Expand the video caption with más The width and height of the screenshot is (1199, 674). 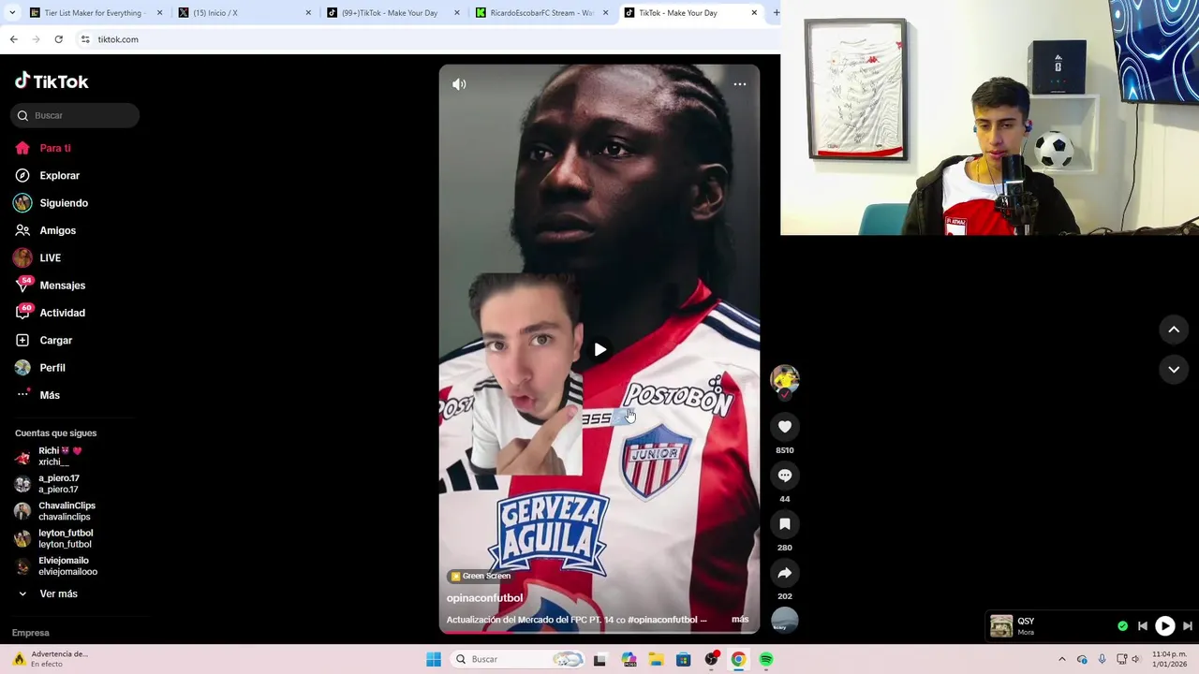point(740,620)
